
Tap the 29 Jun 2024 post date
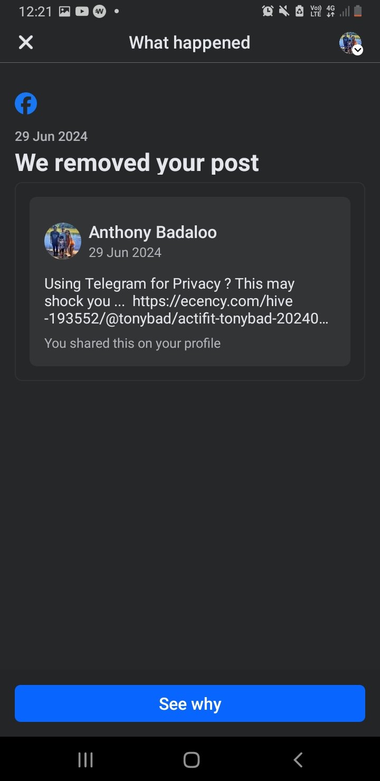click(125, 252)
